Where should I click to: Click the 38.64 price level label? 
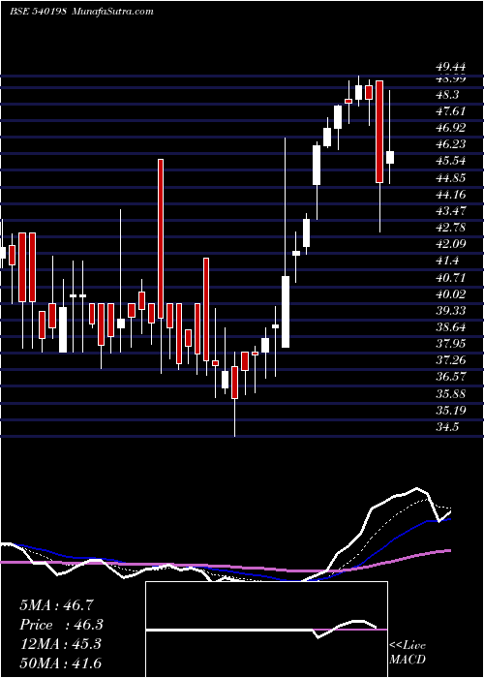451,327
